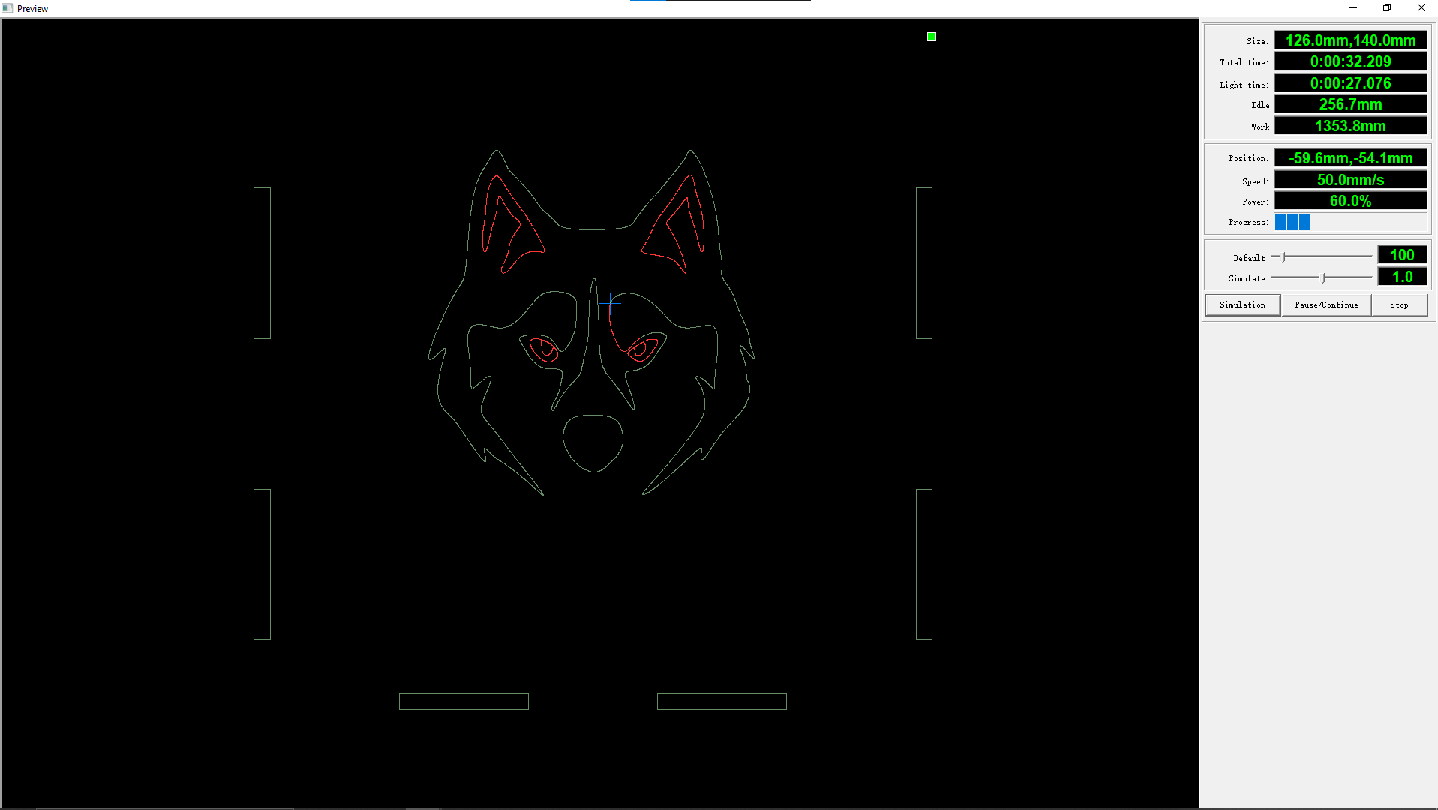Viewport: 1438px width, 810px height.
Task: Adjust the Default speed slider handle
Action: pyautogui.click(x=1284, y=256)
